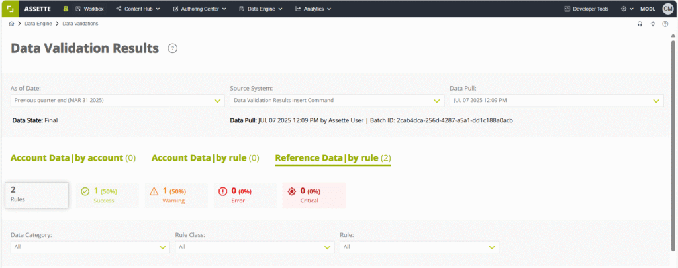Click the Authoring Center edit icon
678x268 pixels.
click(175, 9)
